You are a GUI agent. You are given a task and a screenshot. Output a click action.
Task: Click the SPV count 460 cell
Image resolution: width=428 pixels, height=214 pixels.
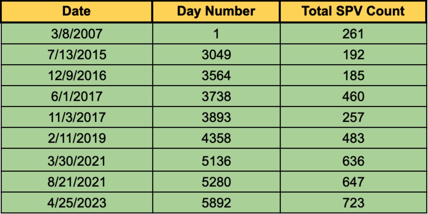(x=353, y=97)
